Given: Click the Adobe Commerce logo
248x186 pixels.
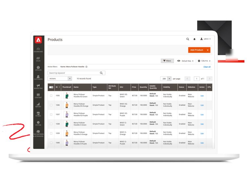Looking at the screenshot, I should click(38, 40).
